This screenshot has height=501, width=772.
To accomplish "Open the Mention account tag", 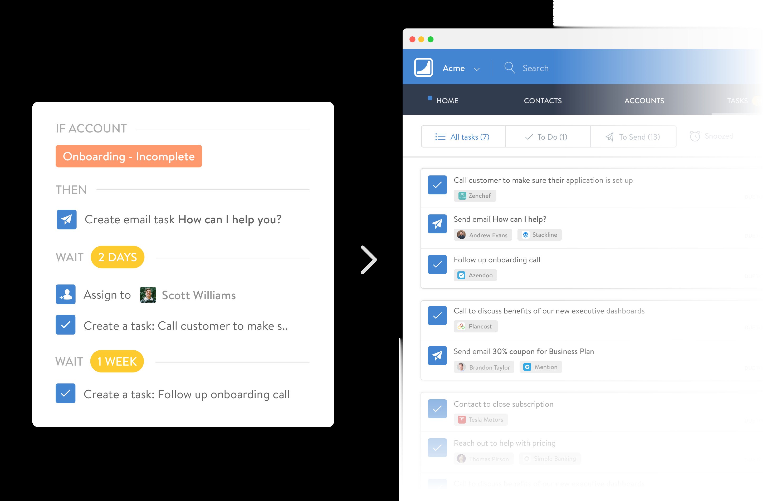I will pyautogui.click(x=540, y=367).
